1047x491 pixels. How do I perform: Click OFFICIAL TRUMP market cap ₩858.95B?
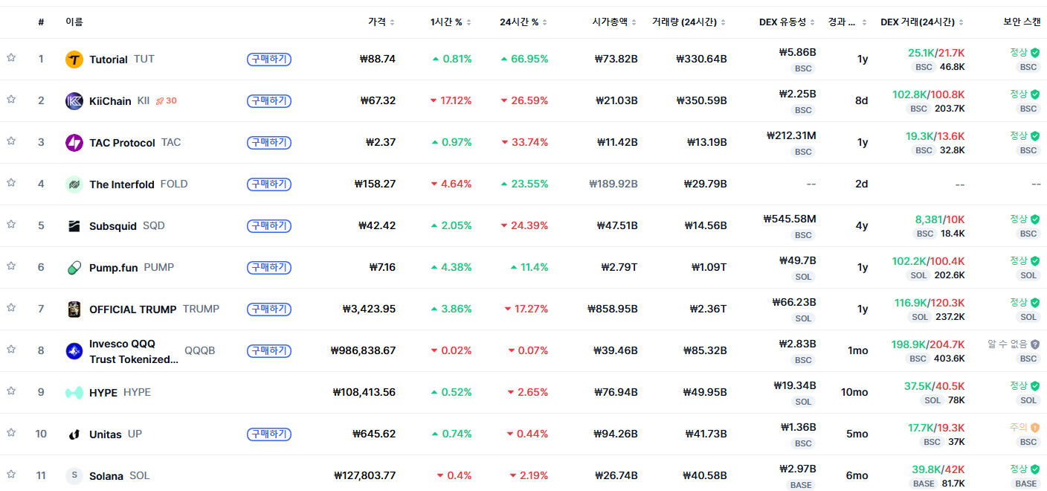click(x=612, y=309)
